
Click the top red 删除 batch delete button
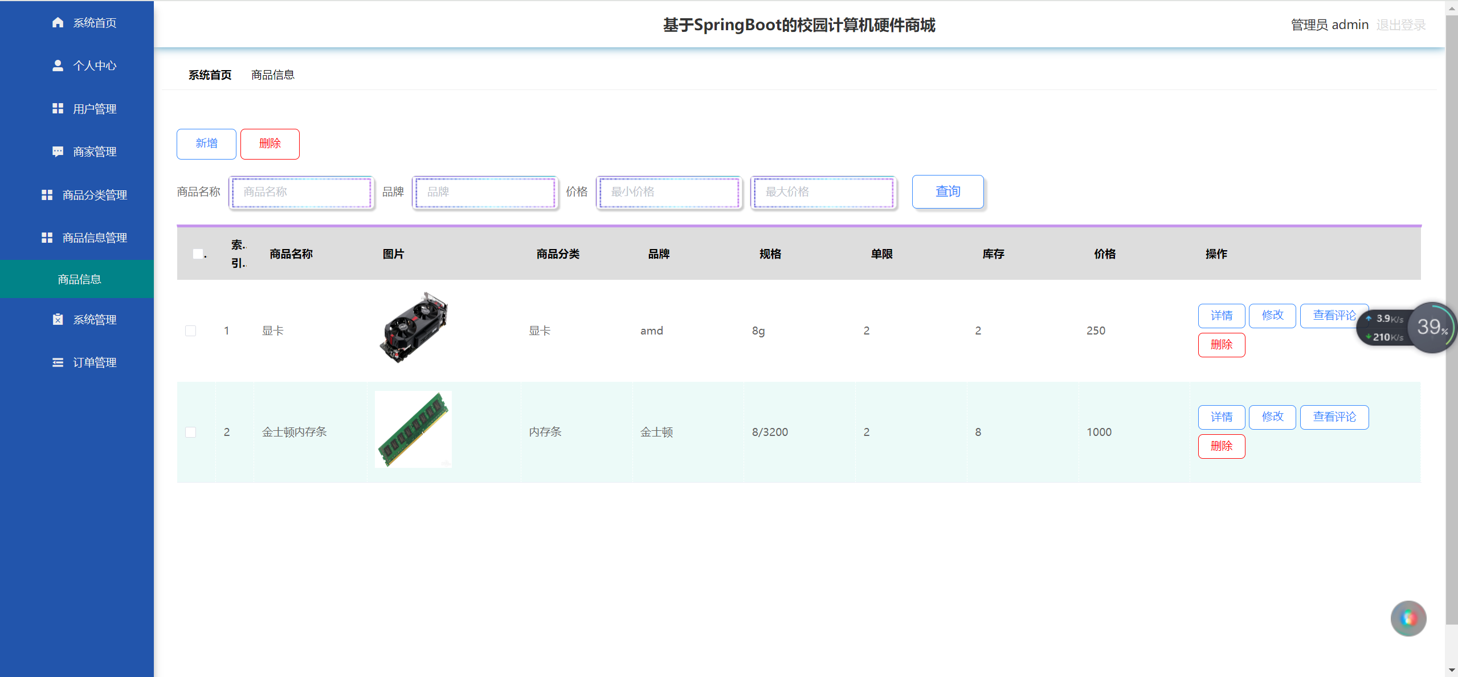[x=269, y=144]
